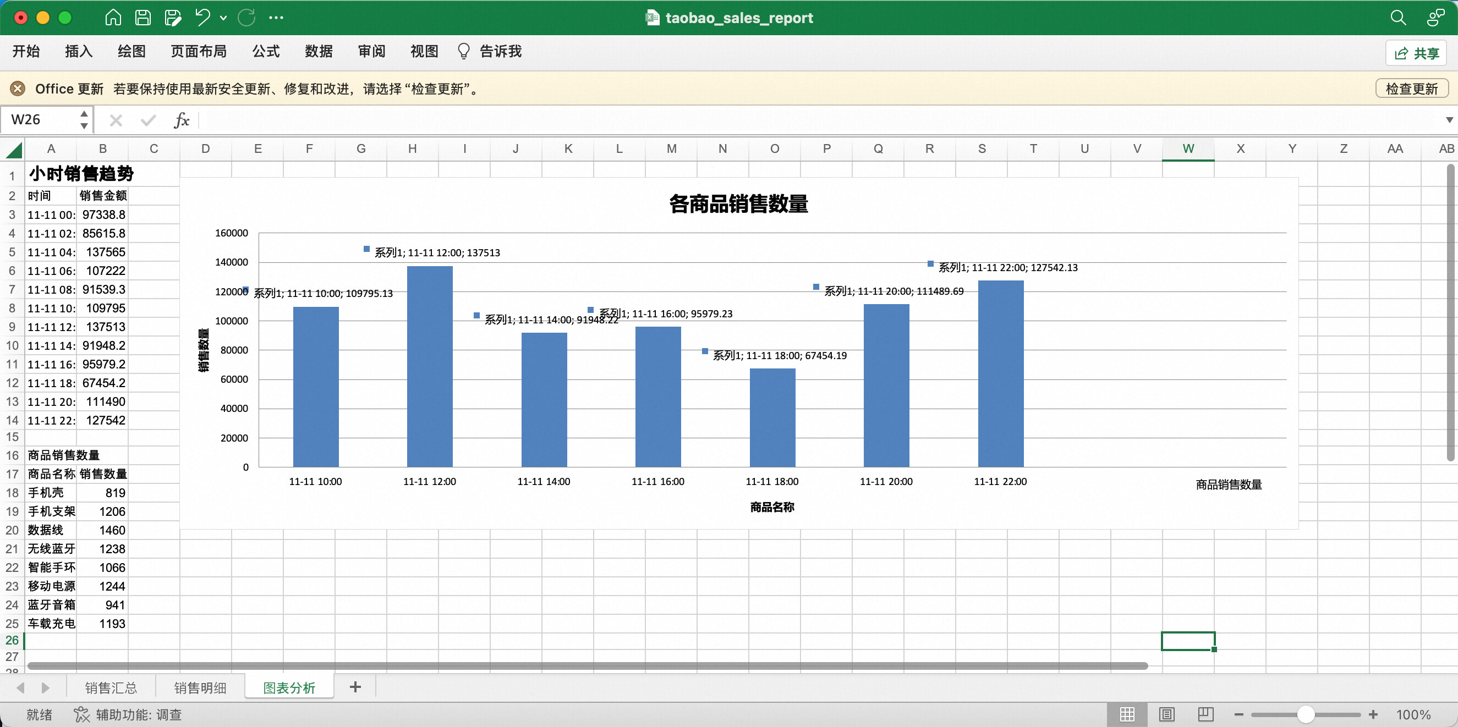Image resolution: width=1458 pixels, height=727 pixels.
Task: Click the Home icon in title bar
Action: 113,18
